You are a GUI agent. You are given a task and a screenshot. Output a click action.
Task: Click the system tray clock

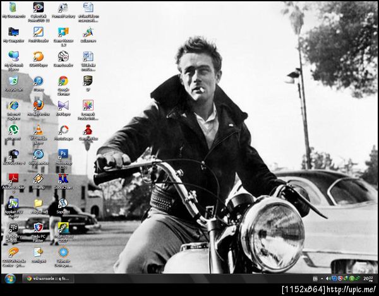tap(368, 278)
